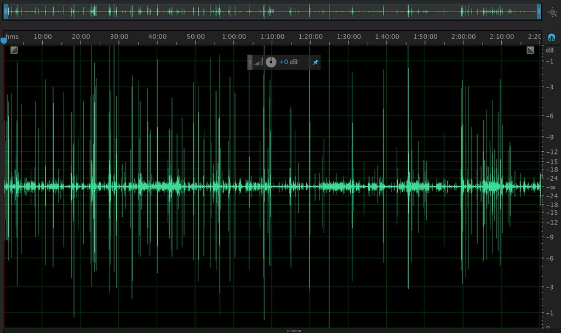Click the 2:00:00 mark on the time ruler
Screen dimensions: 561x333
point(463,37)
